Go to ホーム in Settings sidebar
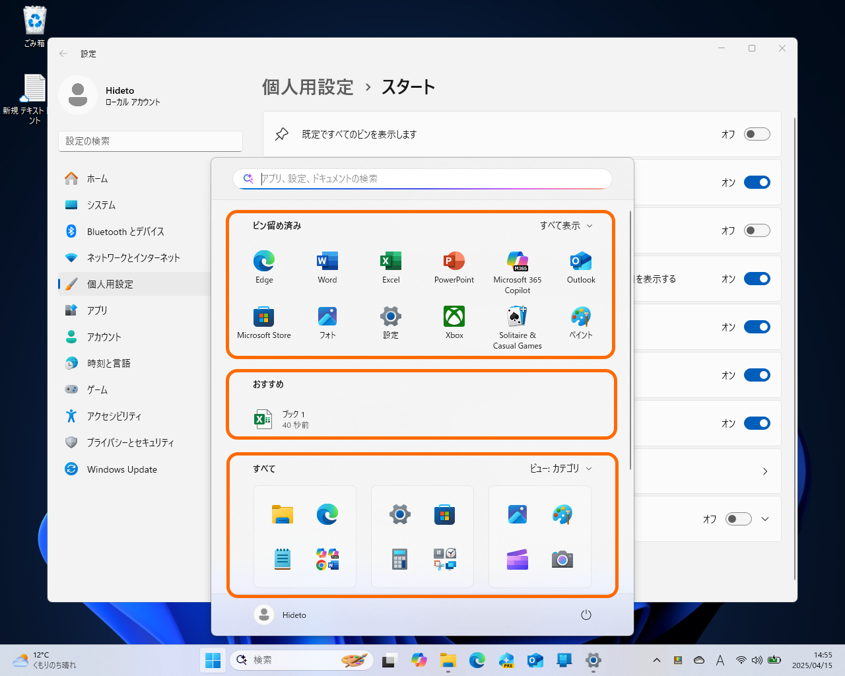 pyautogui.click(x=134, y=178)
